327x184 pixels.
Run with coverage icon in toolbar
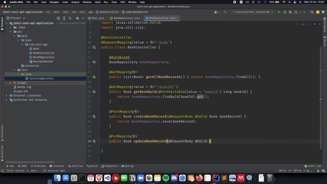[291, 12]
